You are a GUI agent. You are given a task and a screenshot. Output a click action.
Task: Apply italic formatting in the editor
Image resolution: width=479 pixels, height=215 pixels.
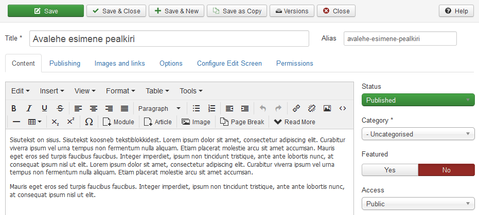(29, 108)
